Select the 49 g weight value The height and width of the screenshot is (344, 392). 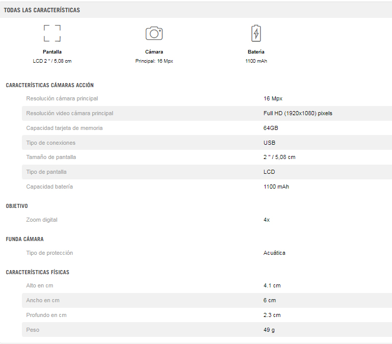click(x=269, y=330)
